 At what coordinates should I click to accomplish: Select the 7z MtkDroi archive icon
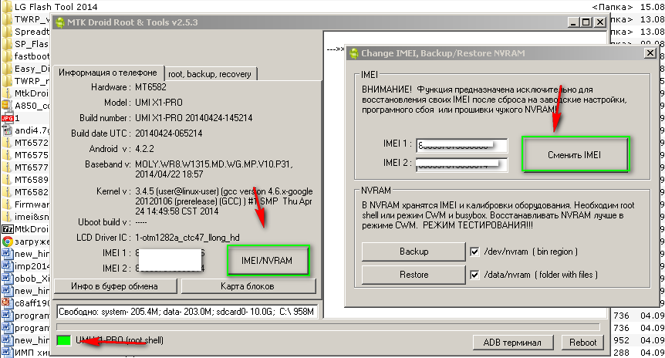7,229
